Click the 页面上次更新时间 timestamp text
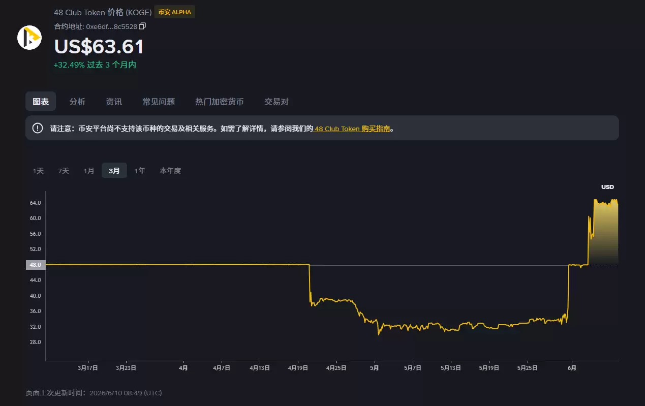The width and height of the screenshot is (645, 406). click(x=94, y=393)
